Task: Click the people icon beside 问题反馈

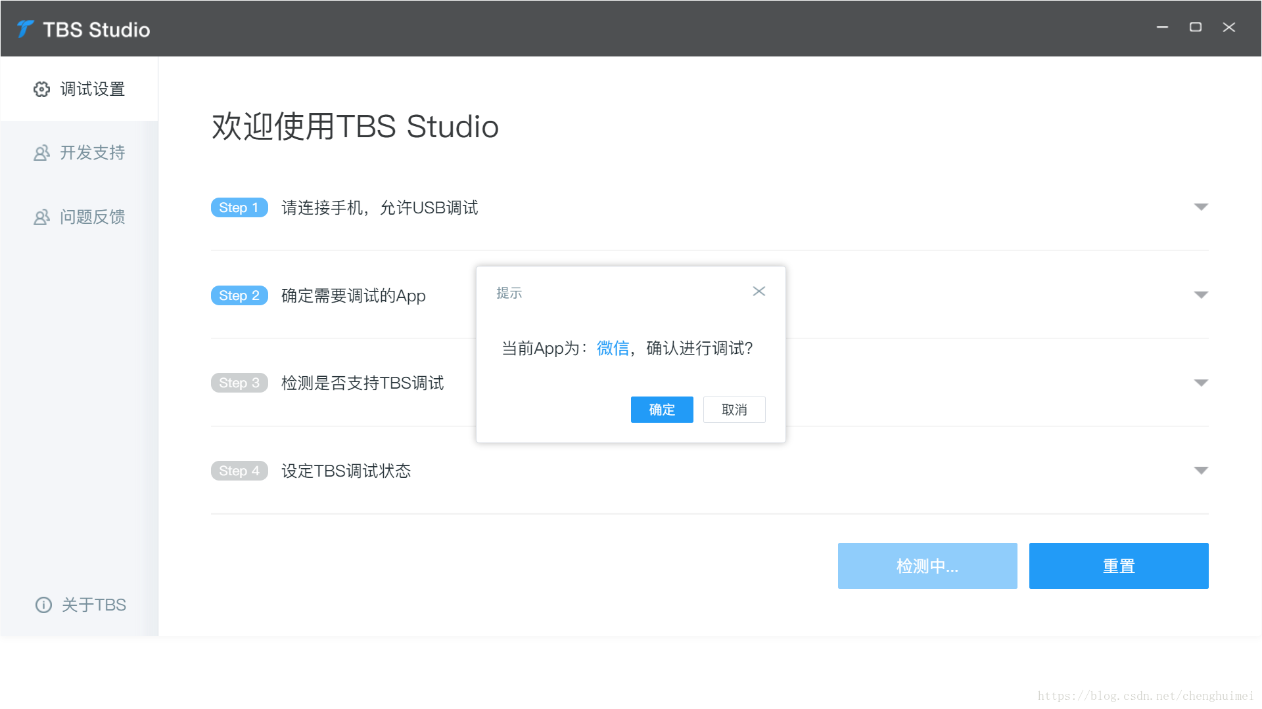Action: pyautogui.click(x=42, y=217)
